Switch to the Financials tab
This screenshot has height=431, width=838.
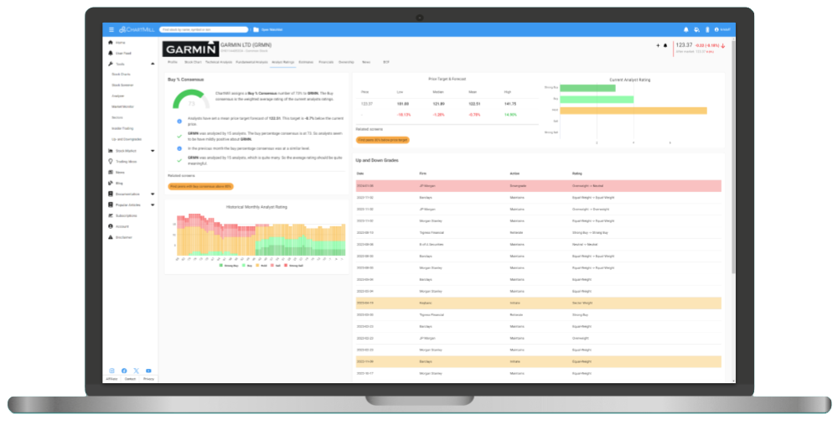[326, 62]
